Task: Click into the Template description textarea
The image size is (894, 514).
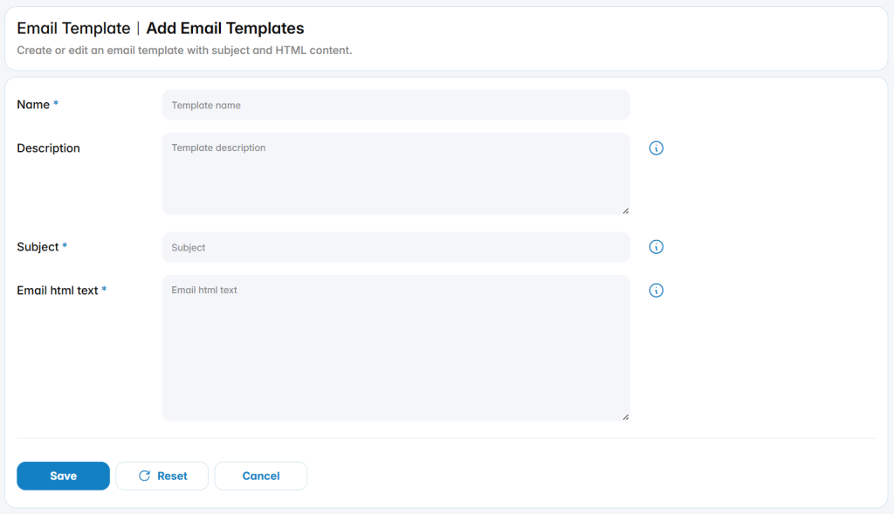Action: pyautogui.click(x=395, y=174)
